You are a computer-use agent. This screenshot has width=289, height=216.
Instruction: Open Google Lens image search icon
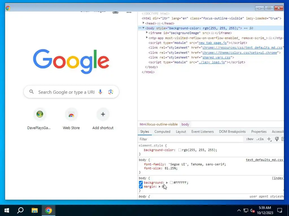(111, 92)
